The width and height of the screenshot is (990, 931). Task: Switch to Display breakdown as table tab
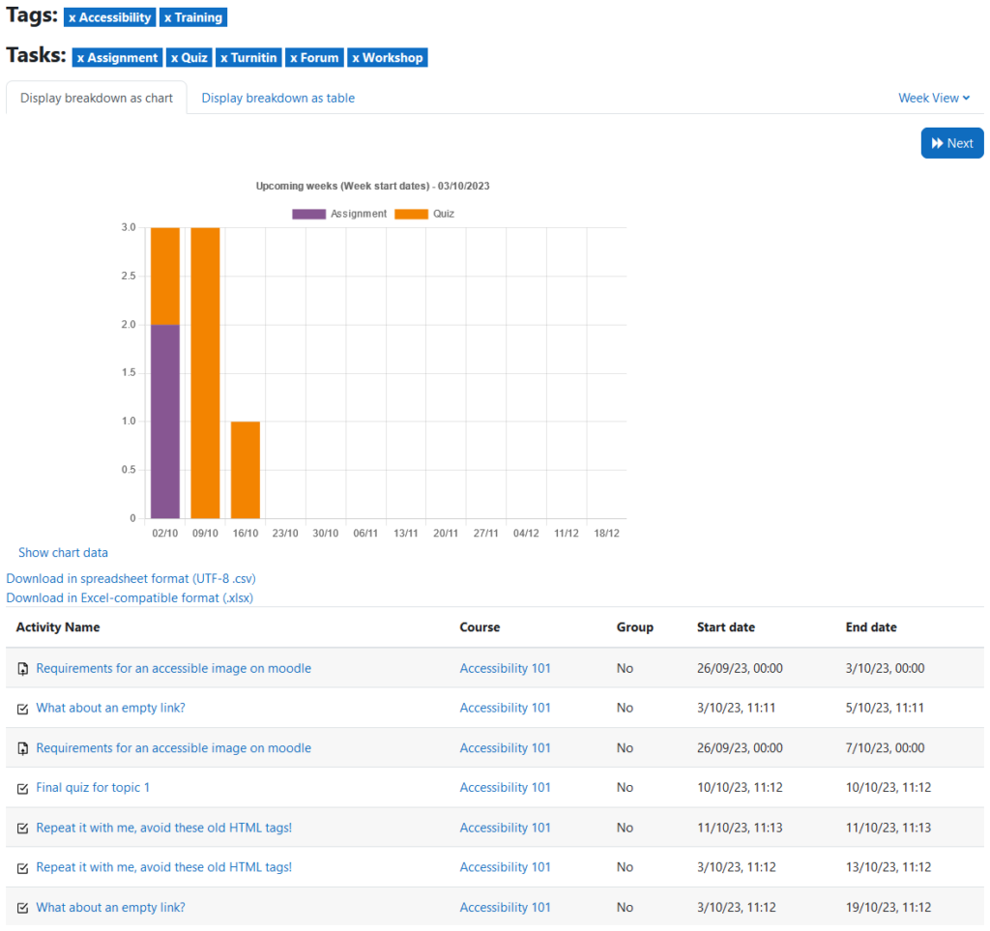[277, 98]
